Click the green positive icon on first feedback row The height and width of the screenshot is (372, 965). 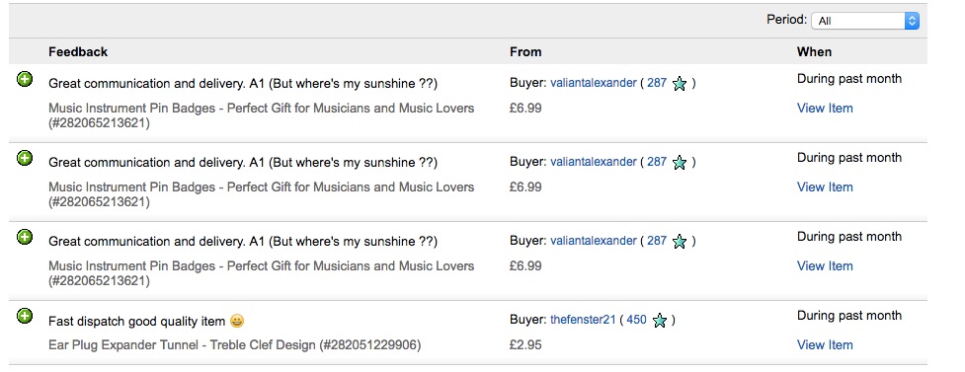tap(25, 79)
